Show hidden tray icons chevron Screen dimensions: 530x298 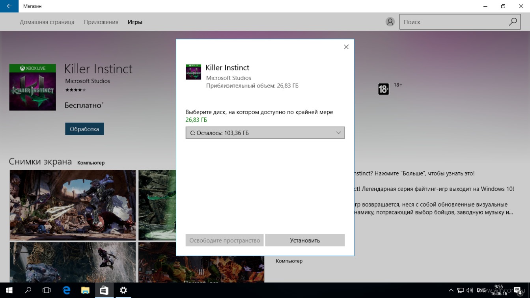pos(451,291)
